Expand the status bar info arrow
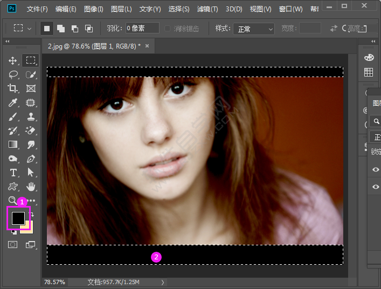381x289 pixels. [x=162, y=282]
